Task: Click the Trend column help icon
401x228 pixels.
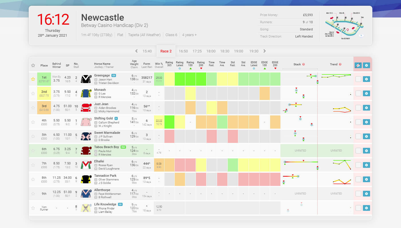Action: (x=340, y=64)
